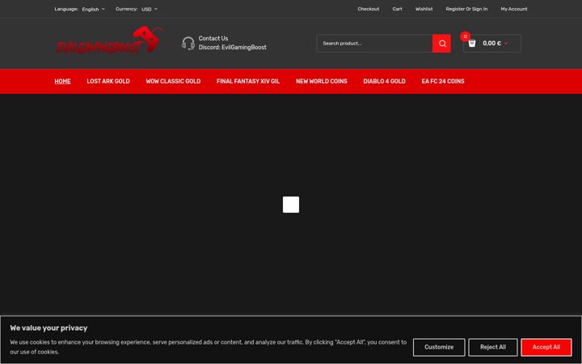Open the DIABLO 4 GOLD menu
Screen dimensions: 582x364
point(384,82)
